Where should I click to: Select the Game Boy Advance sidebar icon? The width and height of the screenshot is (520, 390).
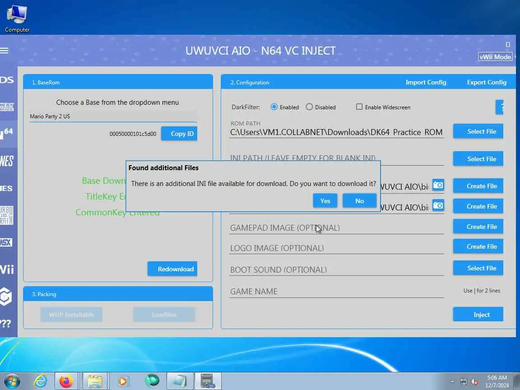click(x=7, y=107)
